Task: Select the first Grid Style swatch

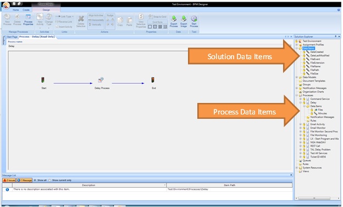Action: (x=150, y=27)
